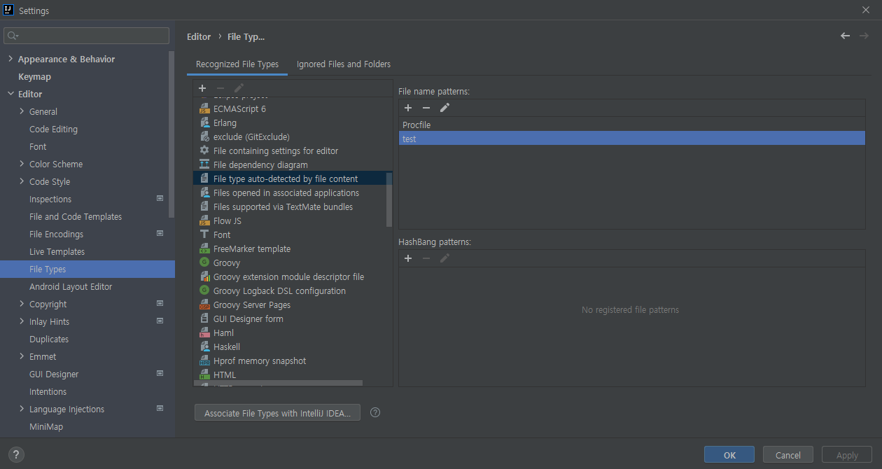882x469 pixels.
Task: Add a HashBang pattern
Action: [408, 258]
